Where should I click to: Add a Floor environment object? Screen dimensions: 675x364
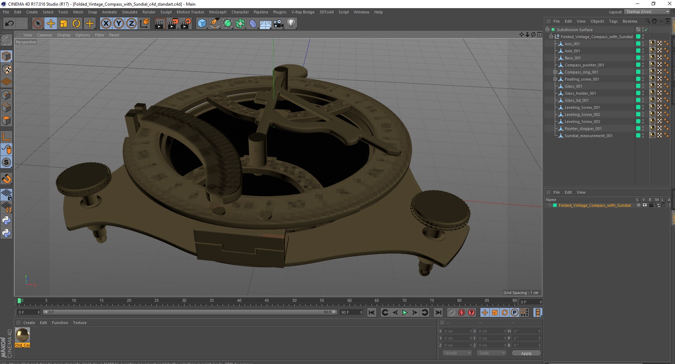[x=266, y=24]
